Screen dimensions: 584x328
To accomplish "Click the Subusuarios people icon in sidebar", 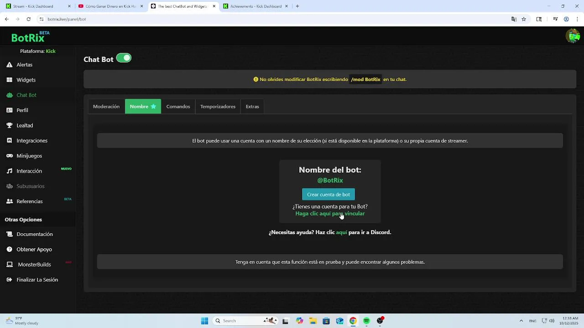I will tap(9, 186).
